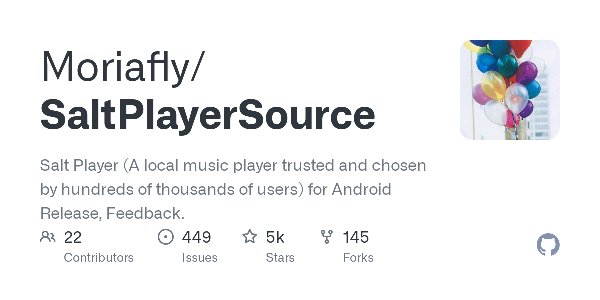Select the 5k stars count
This screenshot has height=300, width=600.
point(275,237)
